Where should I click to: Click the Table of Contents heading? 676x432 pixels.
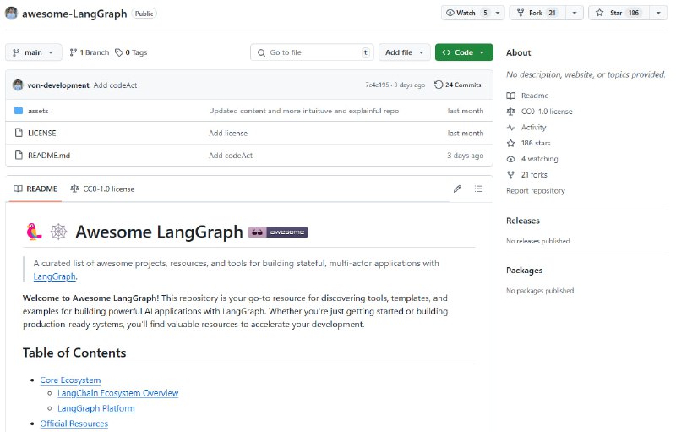(74, 353)
